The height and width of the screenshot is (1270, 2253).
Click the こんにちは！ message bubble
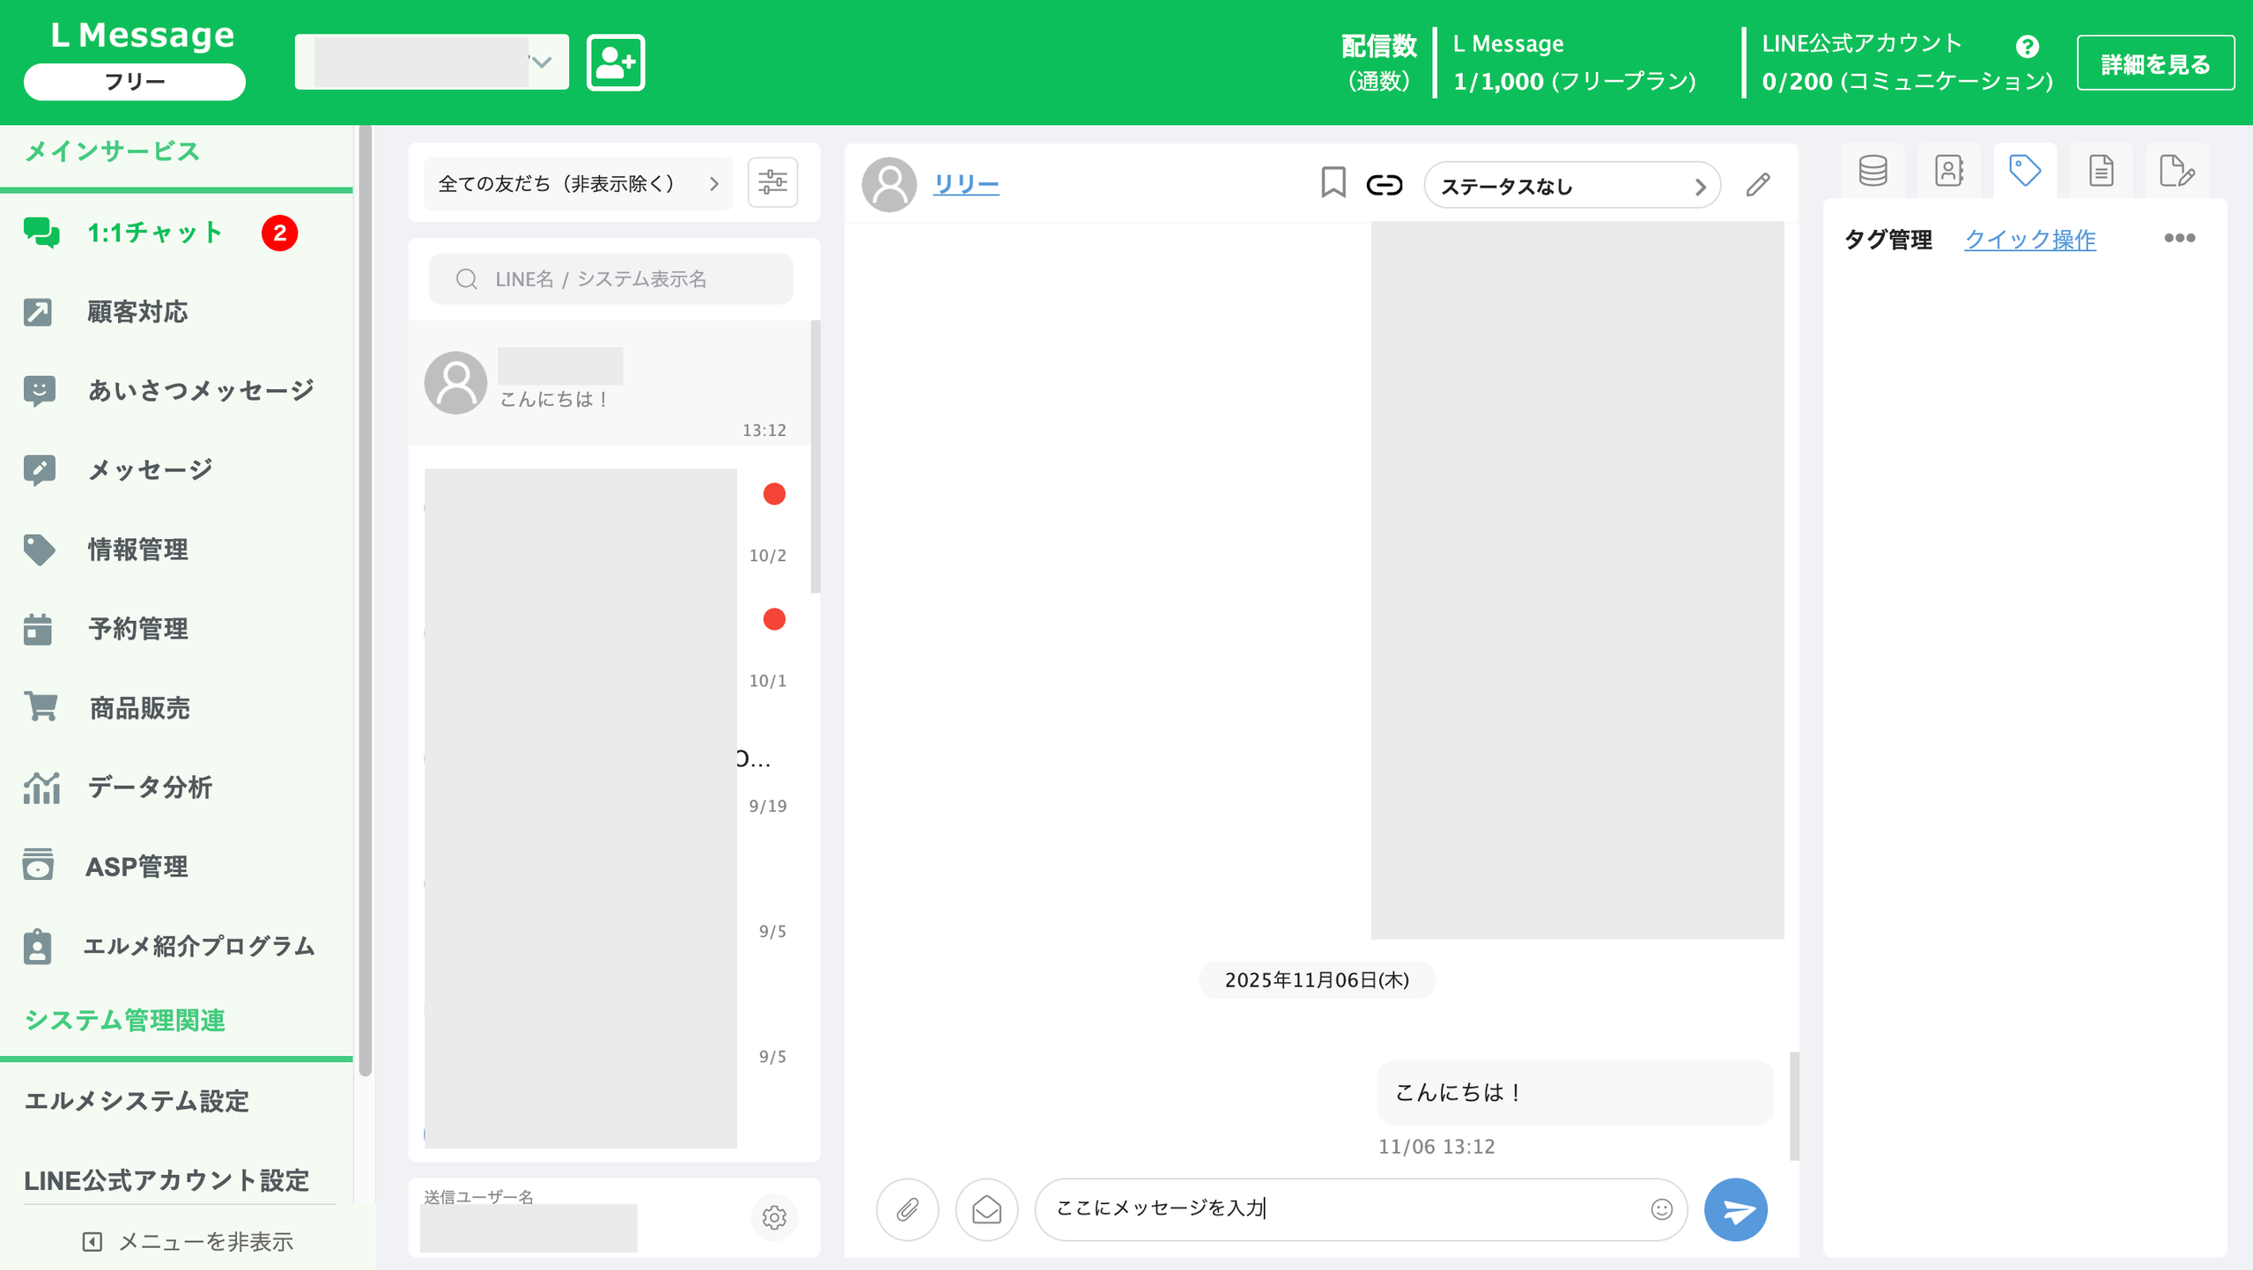coord(1574,1093)
